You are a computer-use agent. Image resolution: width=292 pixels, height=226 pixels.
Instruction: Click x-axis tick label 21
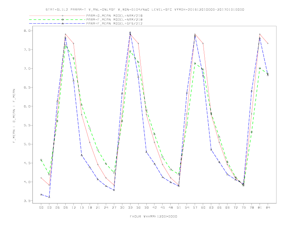[x=98, y=208]
